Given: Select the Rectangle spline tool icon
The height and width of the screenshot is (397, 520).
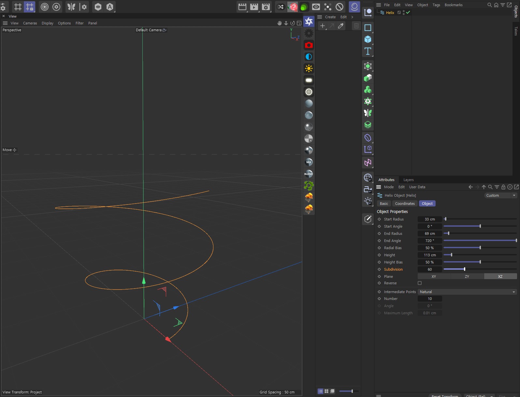Looking at the screenshot, I should point(368,28).
